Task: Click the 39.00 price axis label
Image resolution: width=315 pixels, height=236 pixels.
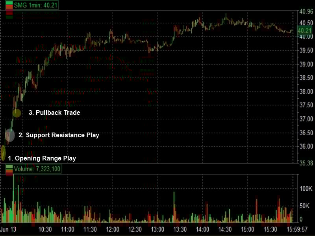Action: [x=306, y=65]
